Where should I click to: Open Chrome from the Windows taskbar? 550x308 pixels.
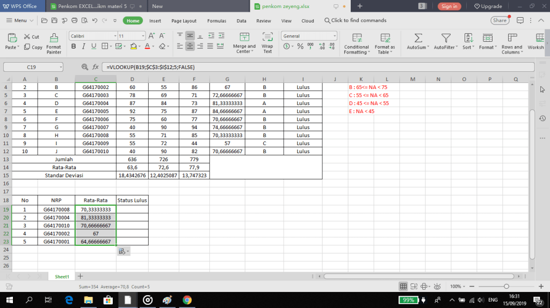tap(187, 300)
